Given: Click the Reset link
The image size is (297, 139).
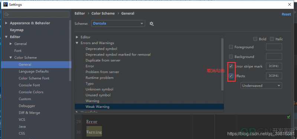Looking at the screenshot, I should pyautogui.click(x=286, y=14).
